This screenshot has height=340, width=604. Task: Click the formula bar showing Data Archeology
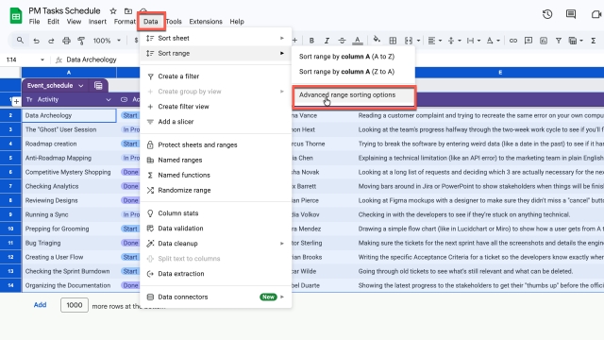tap(92, 59)
